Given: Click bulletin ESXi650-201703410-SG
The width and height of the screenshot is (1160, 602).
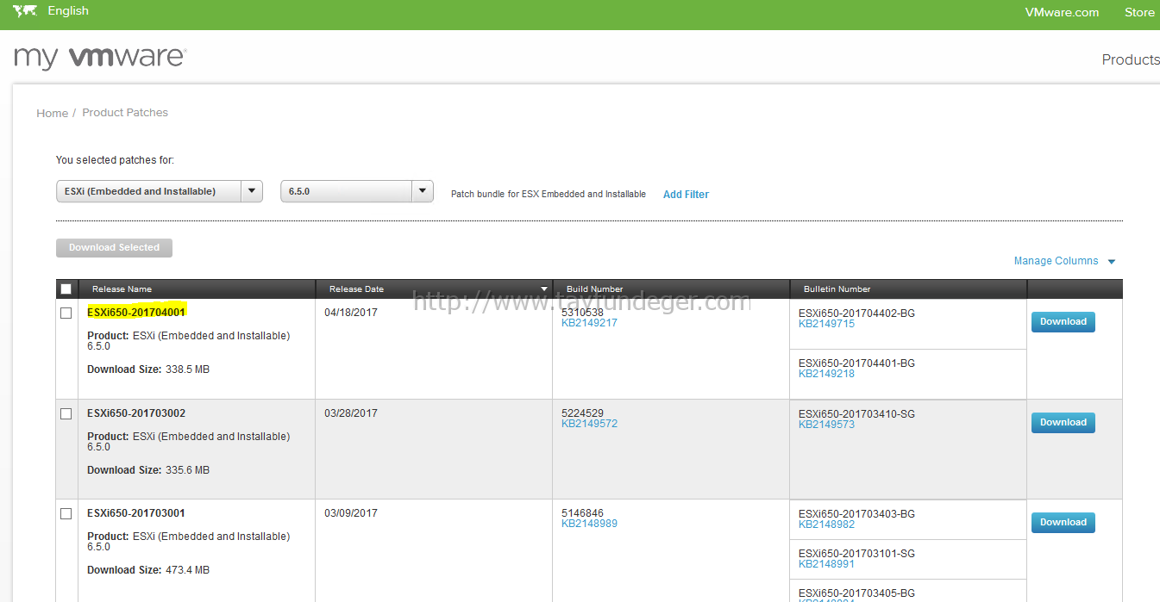Looking at the screenshot, I should 856,414.
